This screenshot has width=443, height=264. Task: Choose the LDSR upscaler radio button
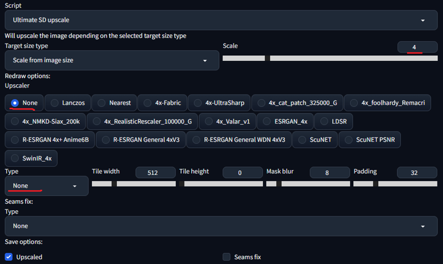pyautogui.click(x=333, y=121)
